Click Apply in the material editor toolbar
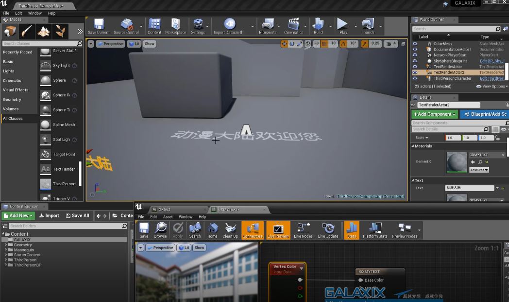 [178, 231]
